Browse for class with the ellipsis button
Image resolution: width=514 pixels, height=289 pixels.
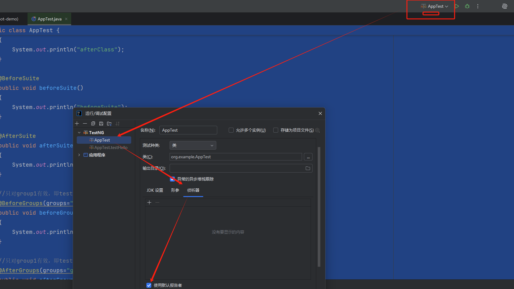coord(308,157)
